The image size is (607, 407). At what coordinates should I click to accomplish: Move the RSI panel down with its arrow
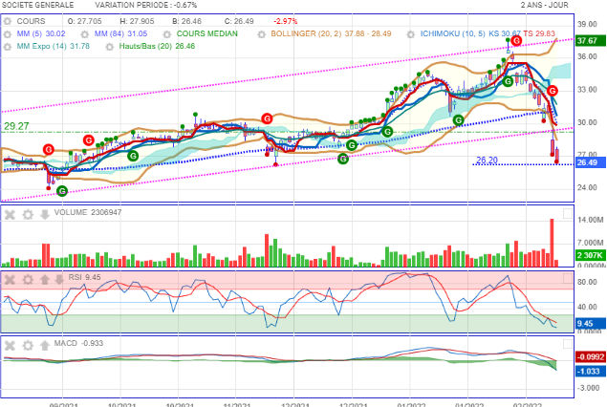point(59,279)
